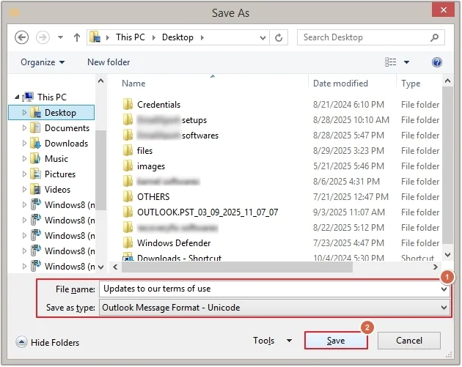Click the search magnifier icon
Image resolution: width=462 pixels, height=367 pixels.
click(435, 37)
